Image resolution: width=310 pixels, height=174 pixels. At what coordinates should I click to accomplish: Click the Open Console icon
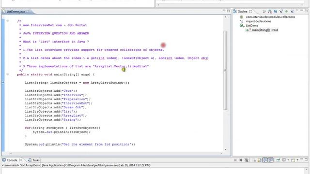click(293, 160)
